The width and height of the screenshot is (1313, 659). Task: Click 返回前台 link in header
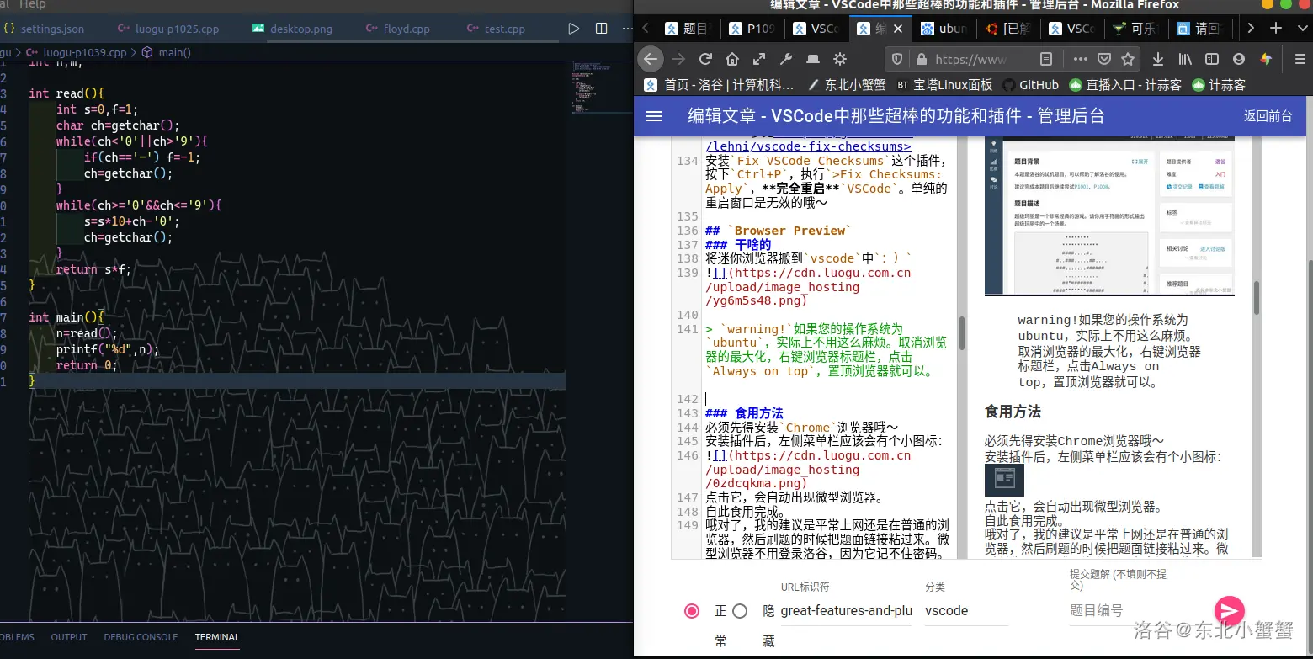point(1268,116)
